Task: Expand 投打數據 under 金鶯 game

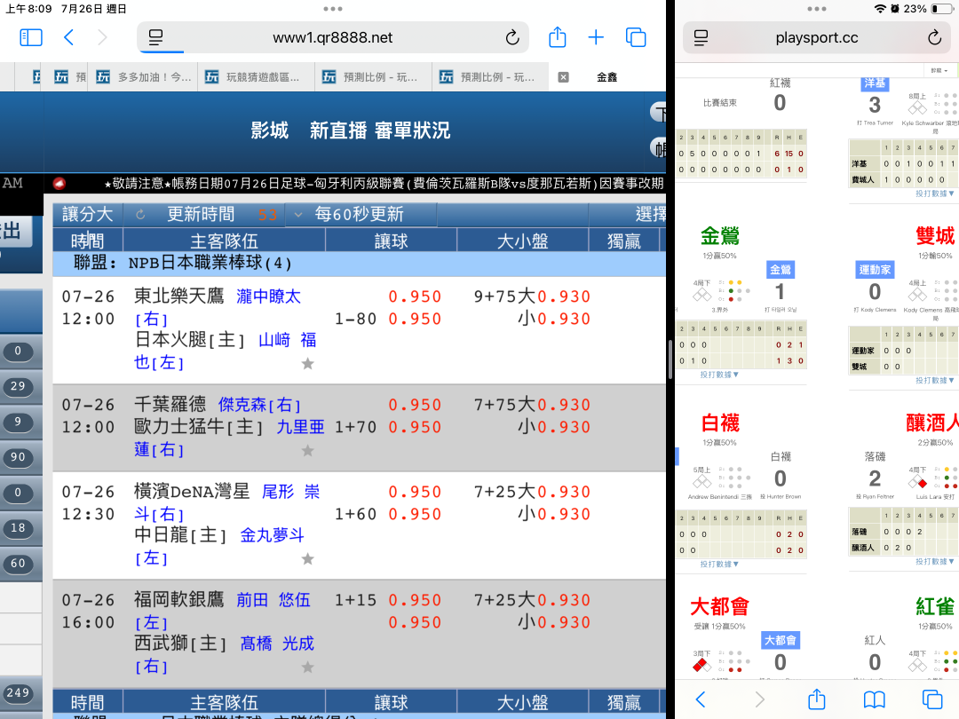Action: [x=719, y=375]
